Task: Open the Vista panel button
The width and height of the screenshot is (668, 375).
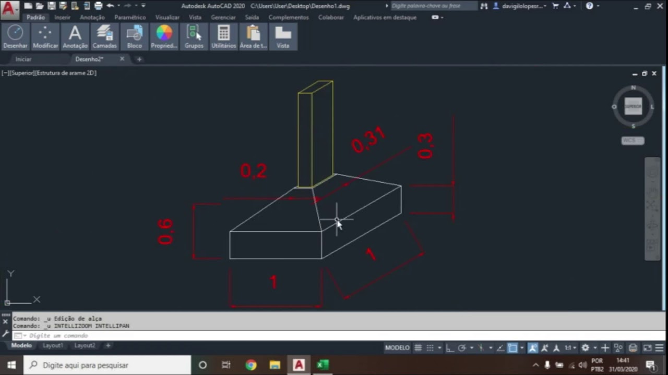Action: (x=283, y=36)
